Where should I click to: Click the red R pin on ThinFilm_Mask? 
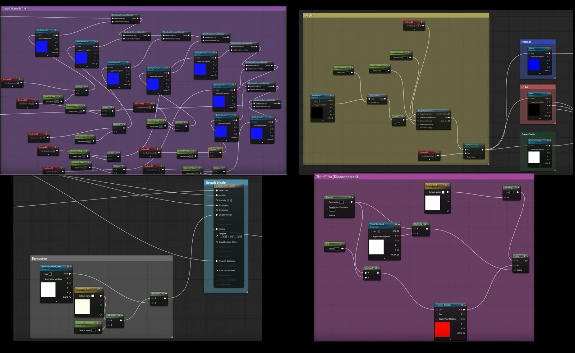tap(398, 236)
